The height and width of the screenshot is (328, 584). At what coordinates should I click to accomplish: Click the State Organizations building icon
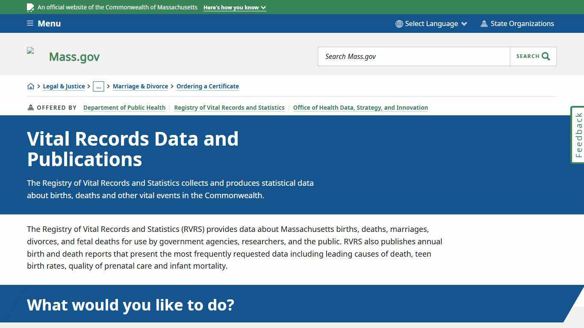click(x=485, y=23)
